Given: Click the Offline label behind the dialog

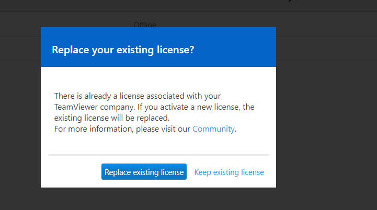Looking at the screenshot, I should pos(145,25).
